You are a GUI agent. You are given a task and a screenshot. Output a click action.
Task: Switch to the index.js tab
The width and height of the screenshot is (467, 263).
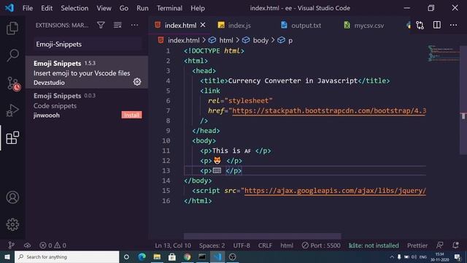239,26
